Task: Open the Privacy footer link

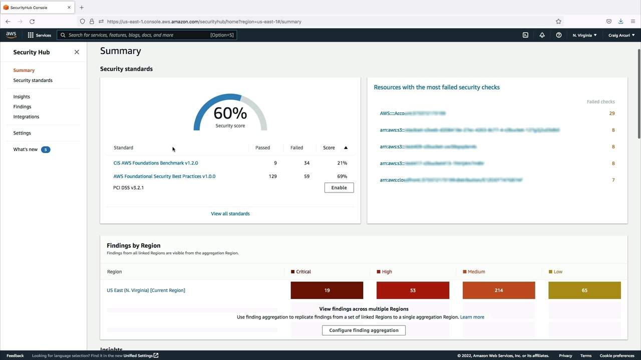Action: pyautogui.click(x=565, y=355)
